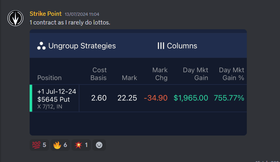
Task: Click the Ungroup Strategies icon
Action: tap(41, 46)
